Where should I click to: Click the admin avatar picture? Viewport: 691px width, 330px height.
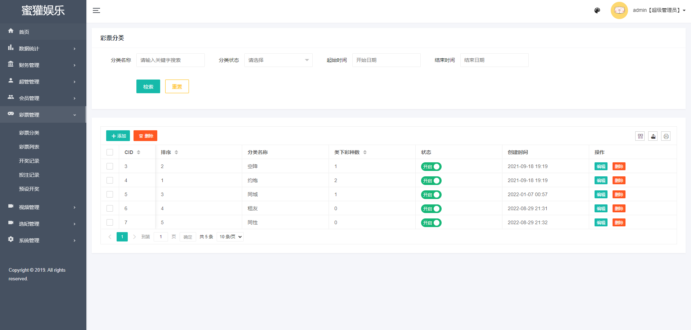(619, 10)
